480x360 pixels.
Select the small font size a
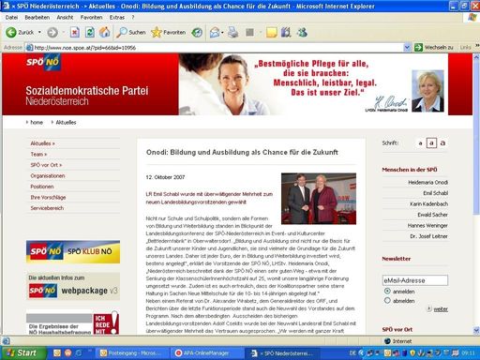(x=420, y=143)
